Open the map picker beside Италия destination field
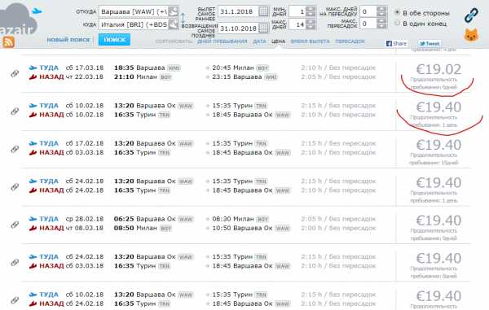This screenshot has width=489, height=310. 173,24
